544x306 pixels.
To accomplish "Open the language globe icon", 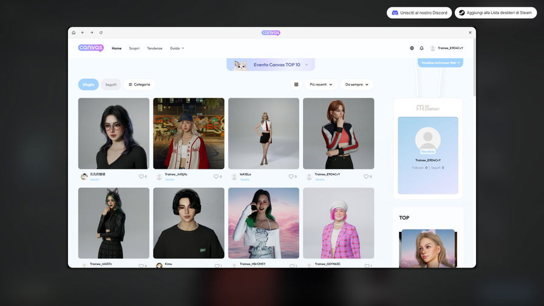I will [412, 48].
